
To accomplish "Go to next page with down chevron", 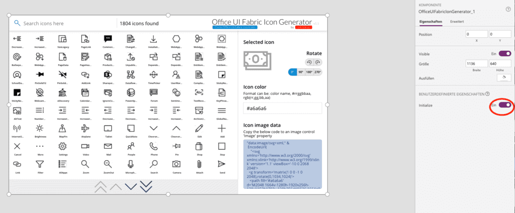I will point(131,186).
